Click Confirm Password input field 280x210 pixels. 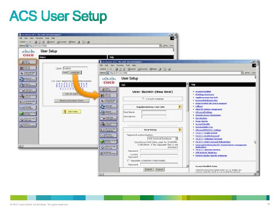click(159, 156)
